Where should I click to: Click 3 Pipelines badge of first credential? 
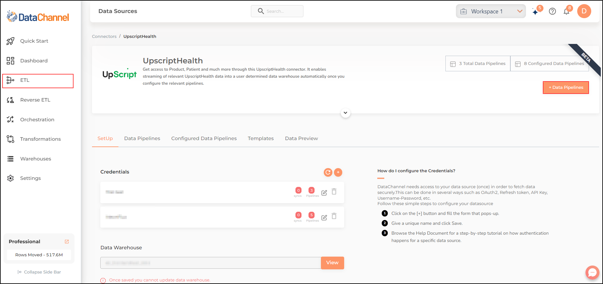[312, 191]
